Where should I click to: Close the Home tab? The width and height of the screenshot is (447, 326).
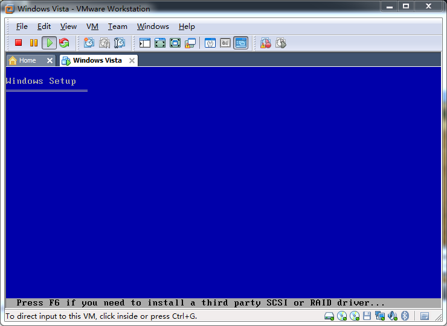(50, 60)
